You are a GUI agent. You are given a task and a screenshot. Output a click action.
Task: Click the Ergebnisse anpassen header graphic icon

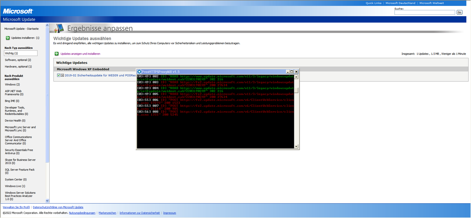pyautogui.click(x=59, y=28)
